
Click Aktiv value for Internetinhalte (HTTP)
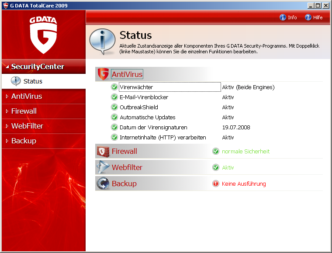[228, 138]
